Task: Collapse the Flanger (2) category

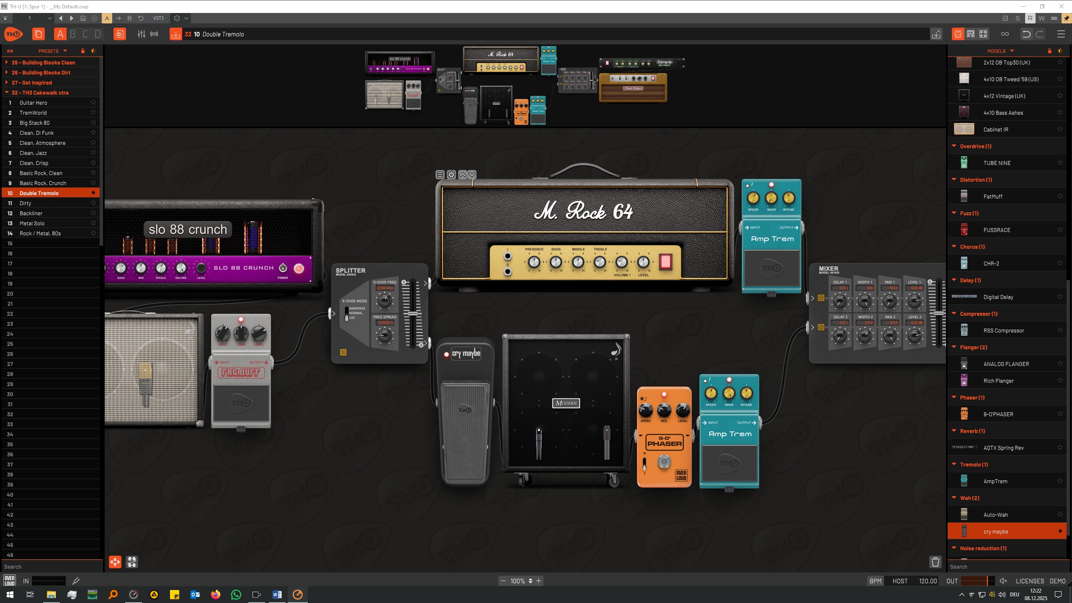Action: tap(954, 347)
